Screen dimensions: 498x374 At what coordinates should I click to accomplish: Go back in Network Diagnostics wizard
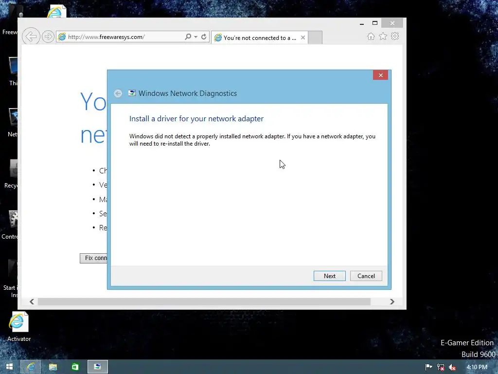118,93
